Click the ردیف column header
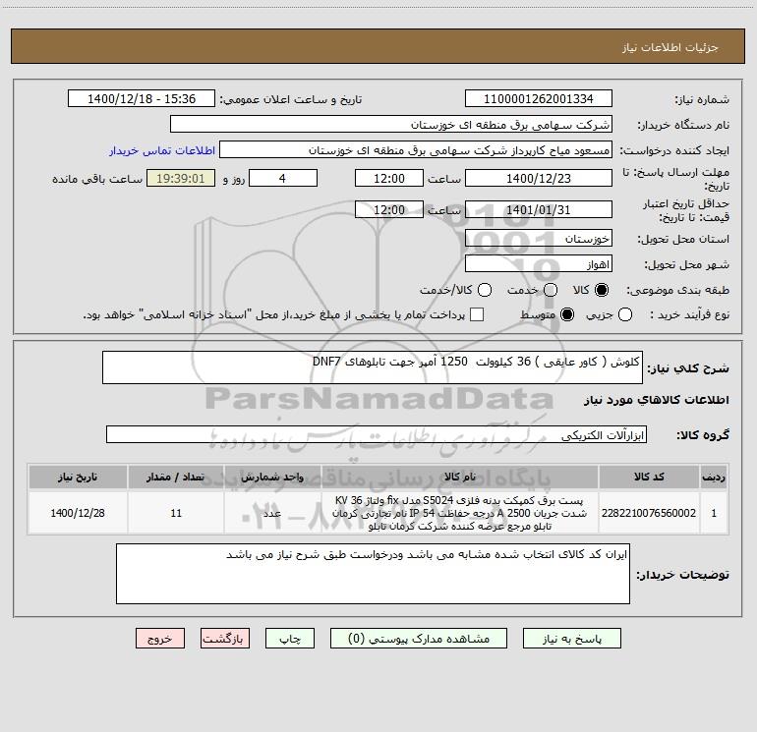 [714, 477]
